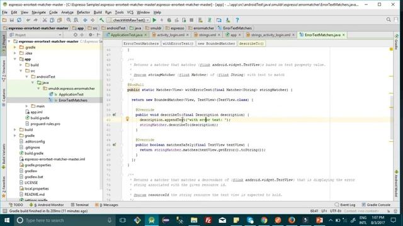Click the scroll-from-source target icon in Project panel
This screenshot has width=403, height=226.
pyautogui.click(x=76, y=35)
